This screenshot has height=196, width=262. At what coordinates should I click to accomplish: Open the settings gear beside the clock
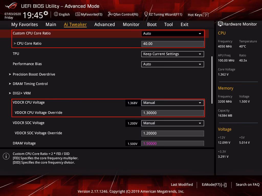(x=46, y=13)
